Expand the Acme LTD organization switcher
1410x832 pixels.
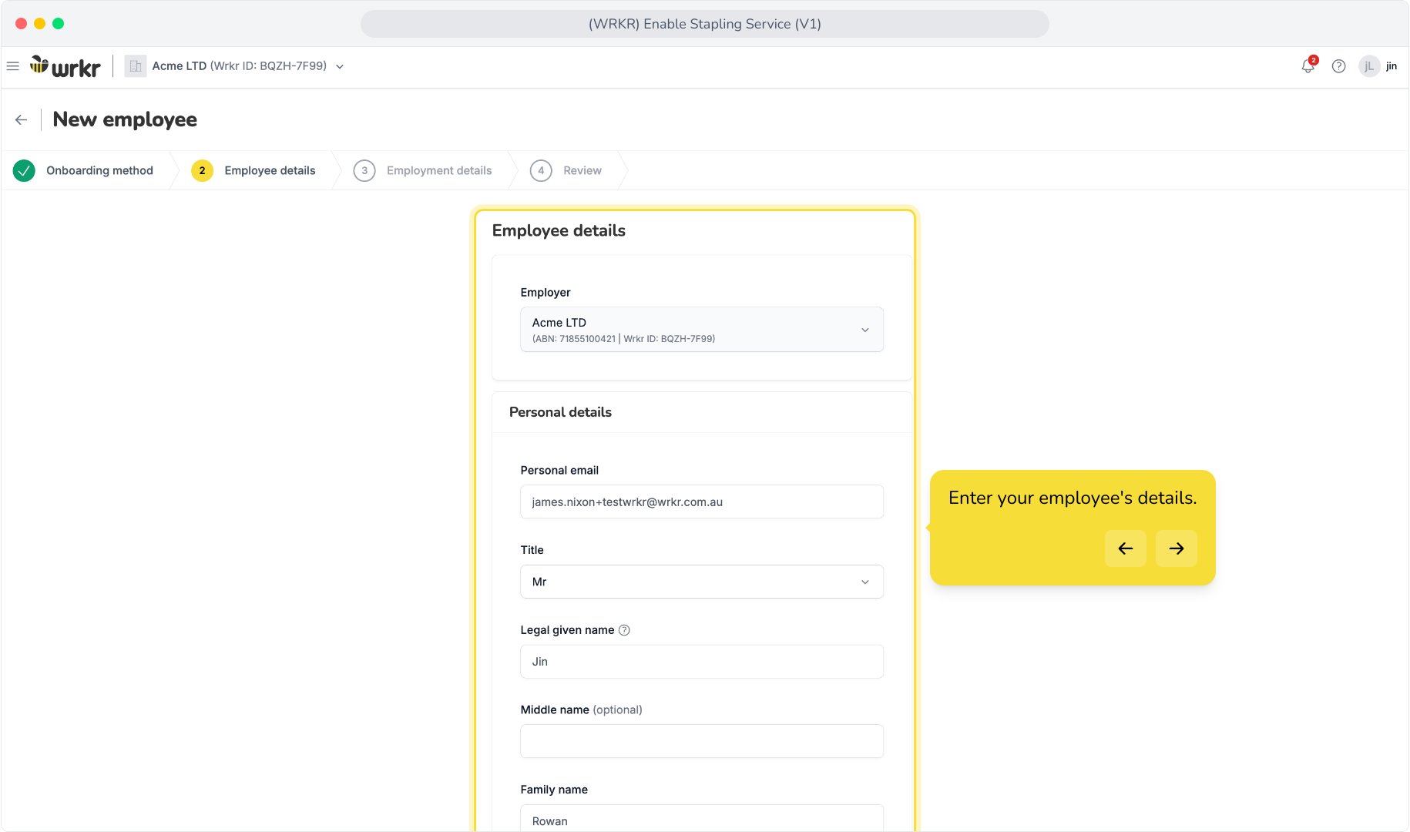point(340,67)
